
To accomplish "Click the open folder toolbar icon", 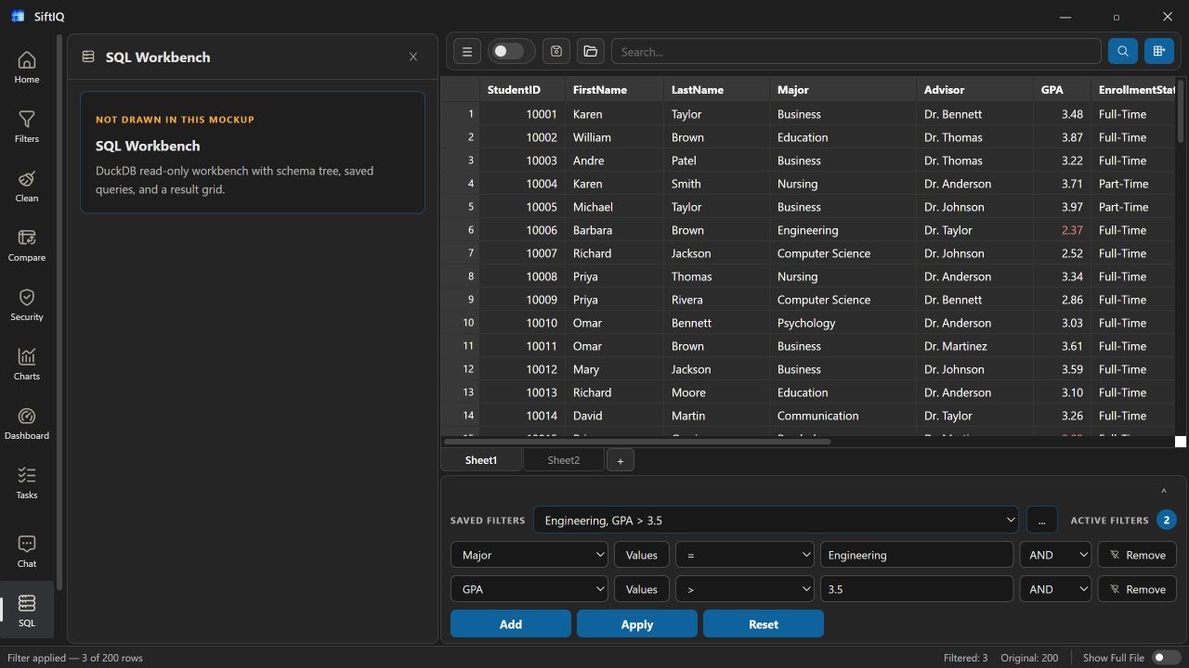I will pos(591,52).
